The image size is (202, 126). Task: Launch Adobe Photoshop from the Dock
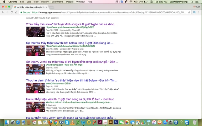point(116,123)
